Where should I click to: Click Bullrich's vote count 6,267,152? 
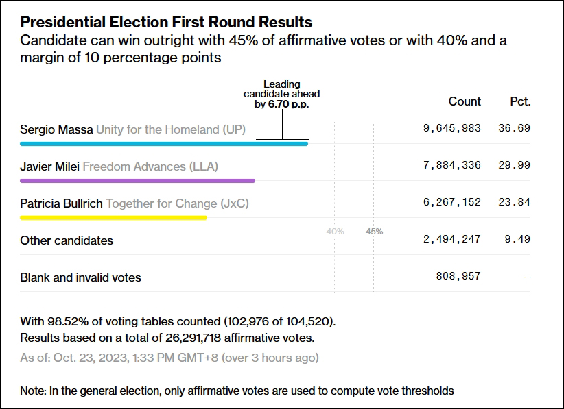point(453,202)
